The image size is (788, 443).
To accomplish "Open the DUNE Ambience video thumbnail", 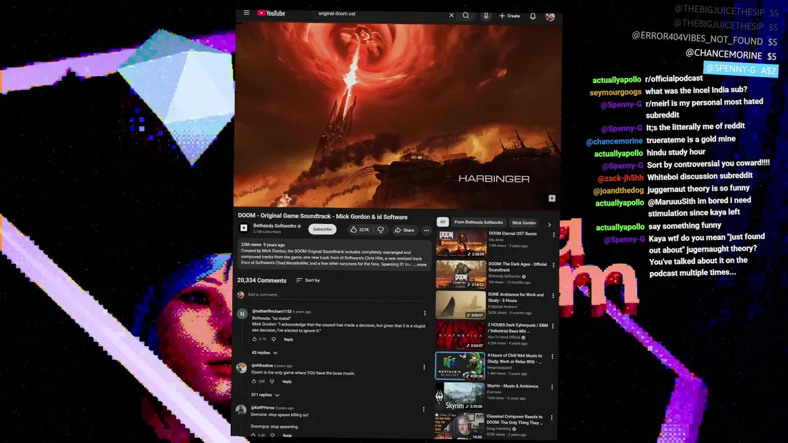I will coord(460,304).
